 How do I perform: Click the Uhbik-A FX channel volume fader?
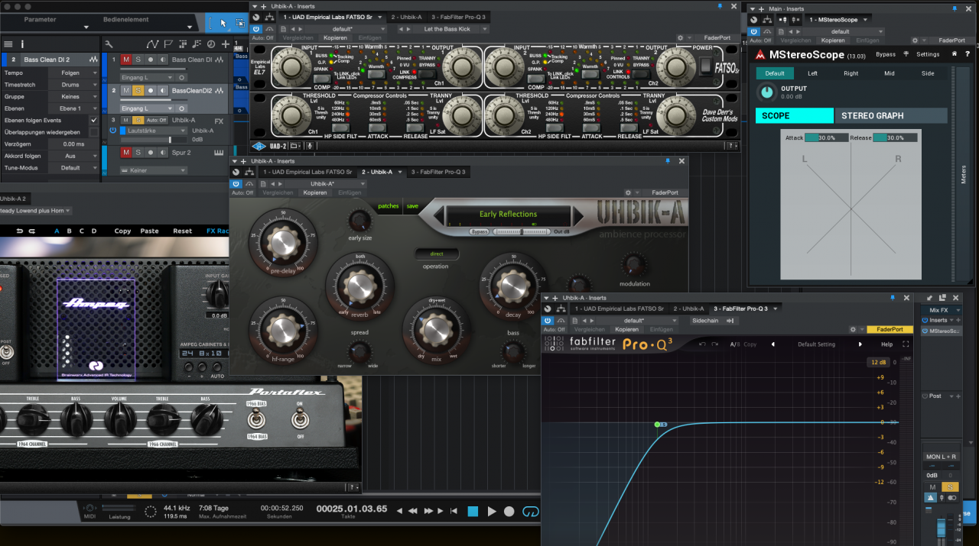tap(153, 141)
